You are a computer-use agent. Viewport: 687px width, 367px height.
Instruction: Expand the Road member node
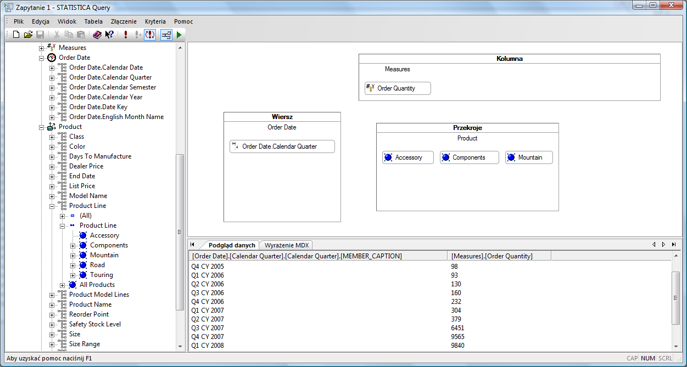[x=73, y=265]
